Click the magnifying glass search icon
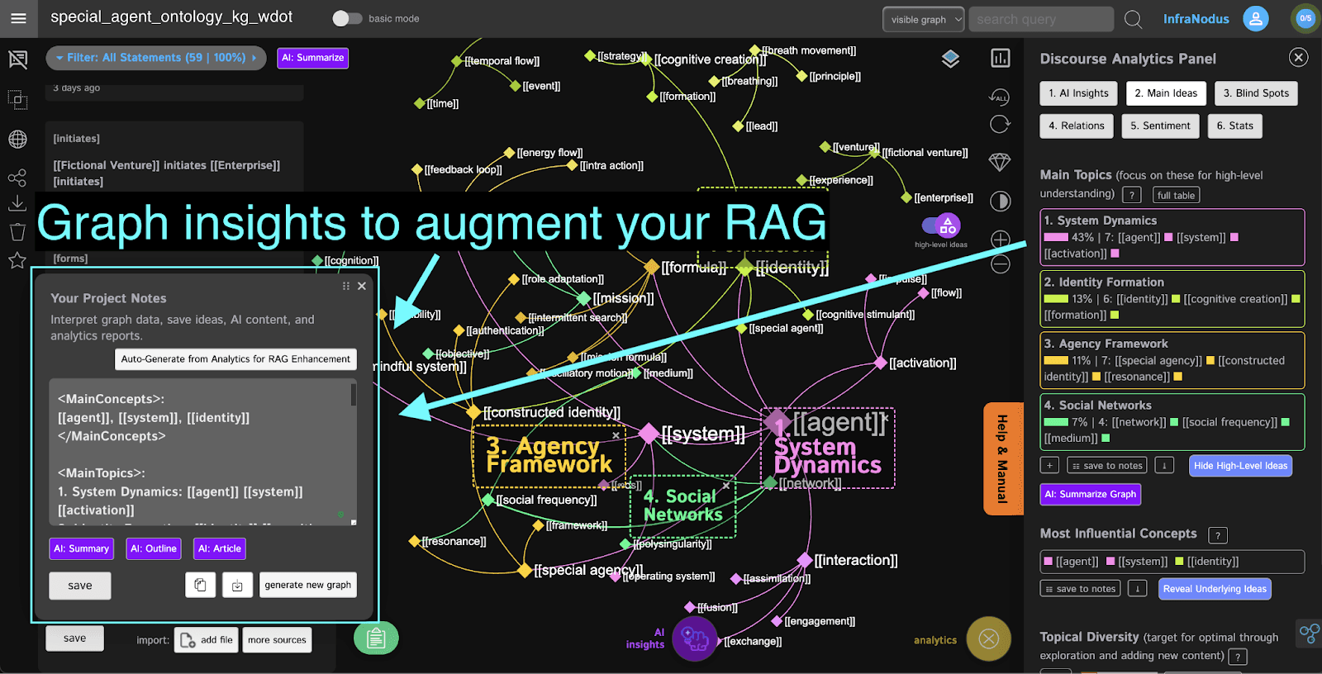The height and width of the screenshot is (674, 1322). click(x=1134, y=19)
